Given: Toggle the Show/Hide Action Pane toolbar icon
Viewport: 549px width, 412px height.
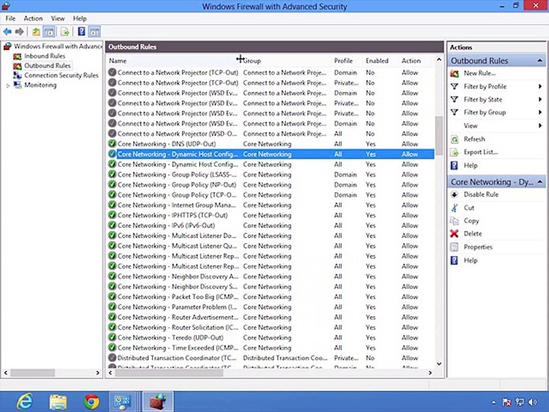Looking at the screenshot, I should 94,32.
